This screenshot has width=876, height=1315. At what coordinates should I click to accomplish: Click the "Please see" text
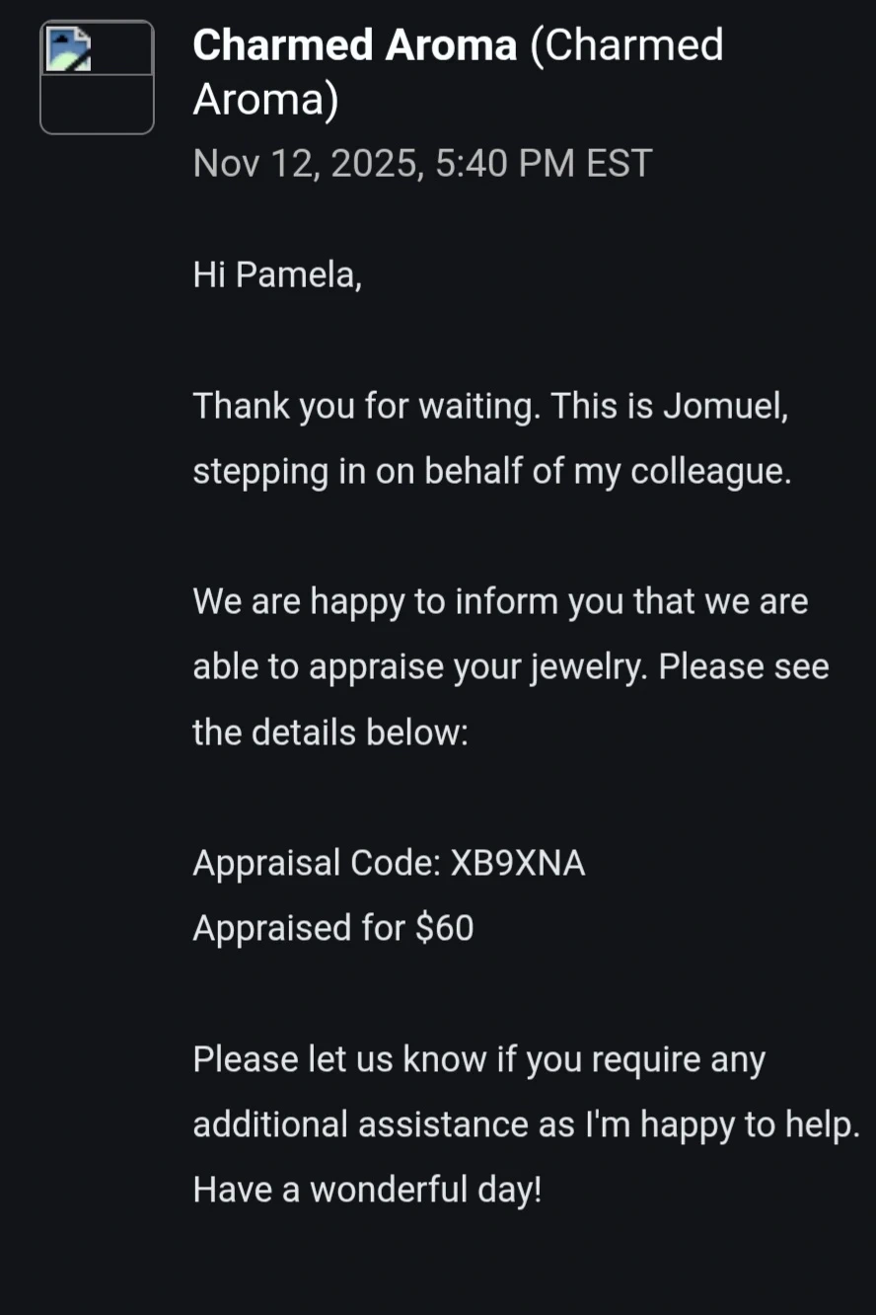click(x=744, y=667)
